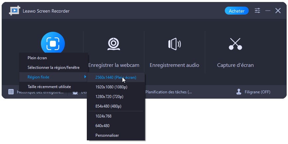Click the screenshot scissors icon
This screenshot has width=288, height=144.
pos(235,44)
